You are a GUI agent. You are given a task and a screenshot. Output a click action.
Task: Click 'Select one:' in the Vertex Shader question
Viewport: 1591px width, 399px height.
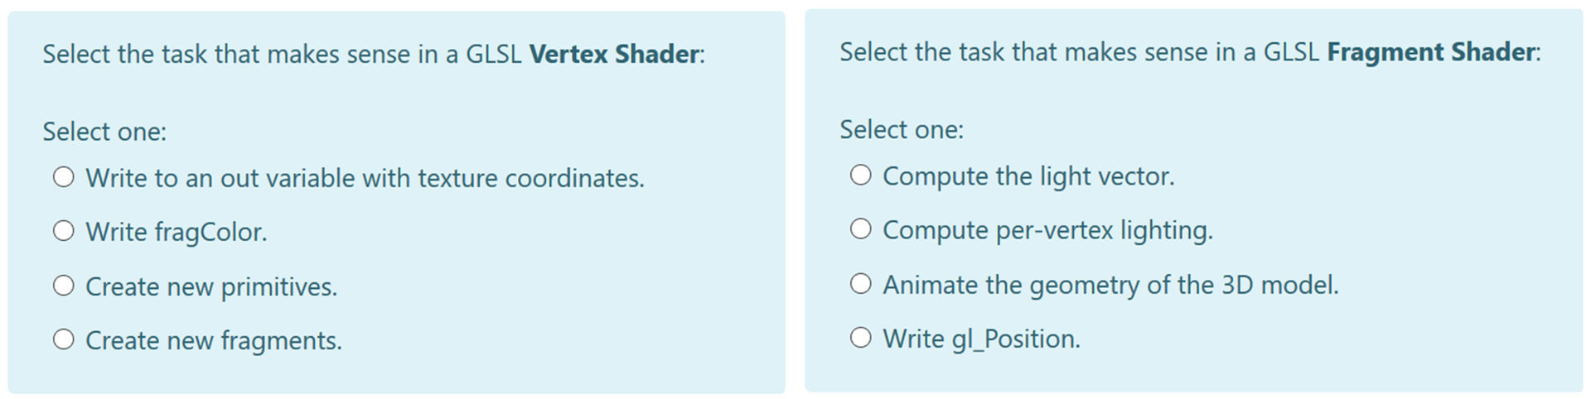coord(104,132)
